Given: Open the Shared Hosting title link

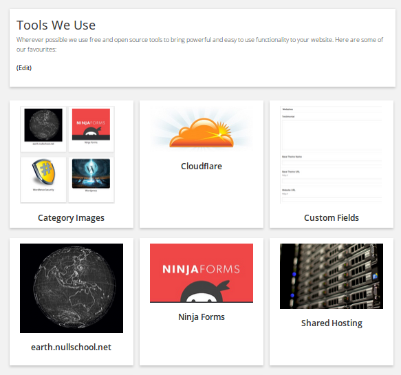Looking at the screenshot, I should (x=332, y=323).
